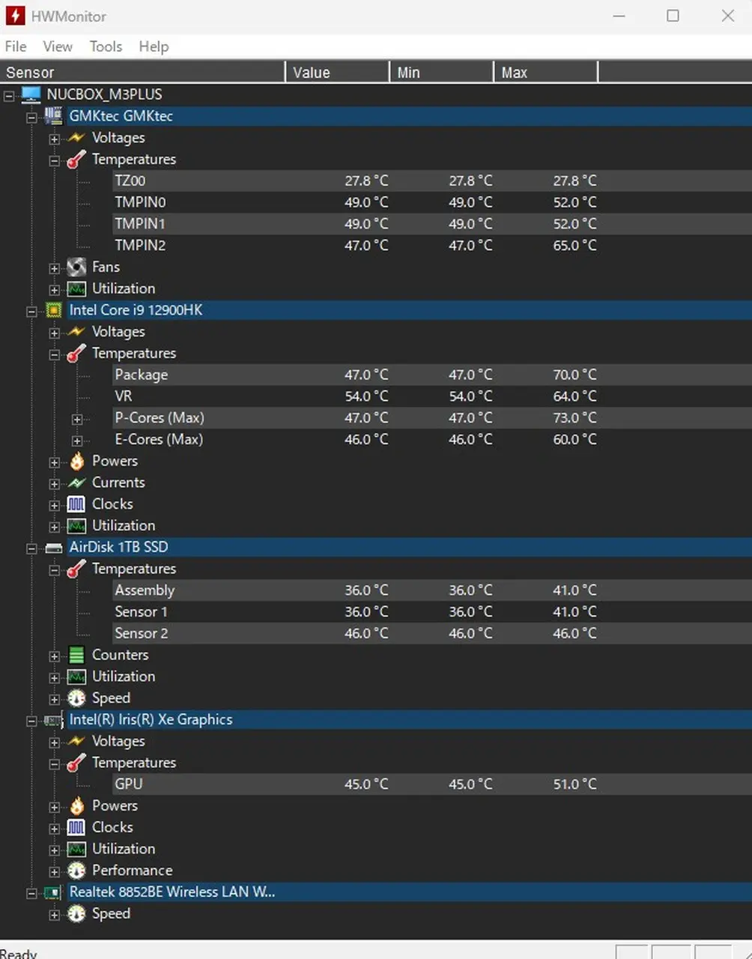The width and height of the screenshot is (752, 959).
Task: Click the Max column header
Action: pos(545,73)
